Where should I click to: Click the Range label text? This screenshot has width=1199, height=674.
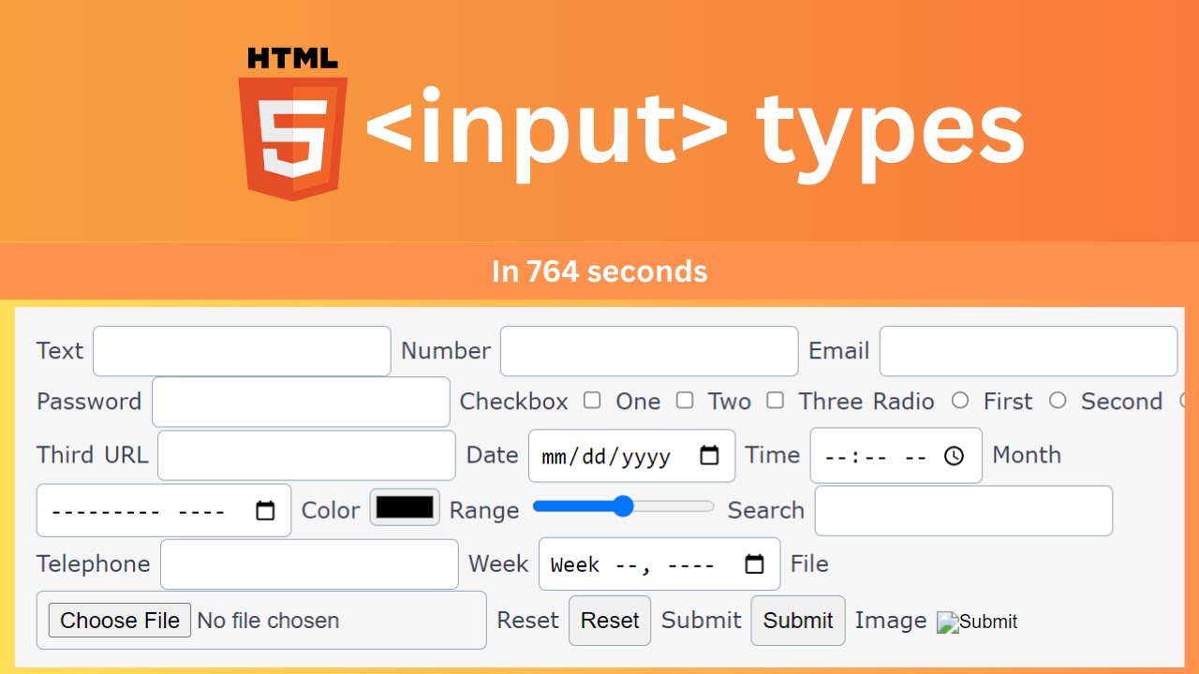(484, 510)
